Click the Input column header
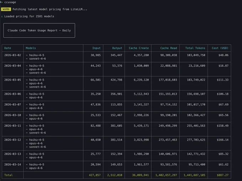The image size is (242, 181). (x=96, y=48)
